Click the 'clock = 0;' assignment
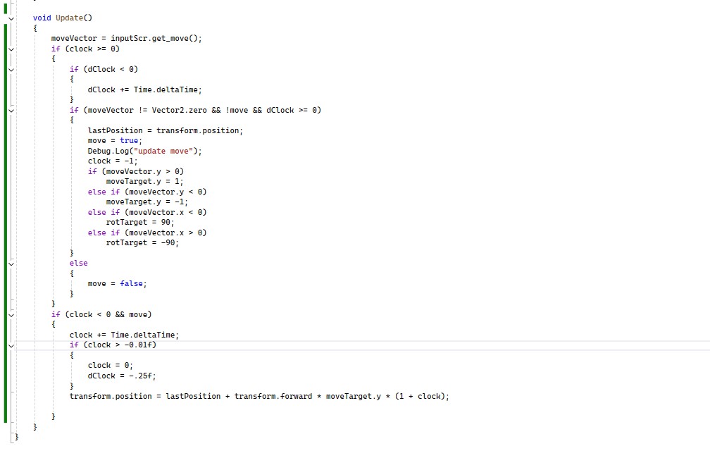Image resolution: width=710 pixels, height=470 pixels. coord(110,366)
